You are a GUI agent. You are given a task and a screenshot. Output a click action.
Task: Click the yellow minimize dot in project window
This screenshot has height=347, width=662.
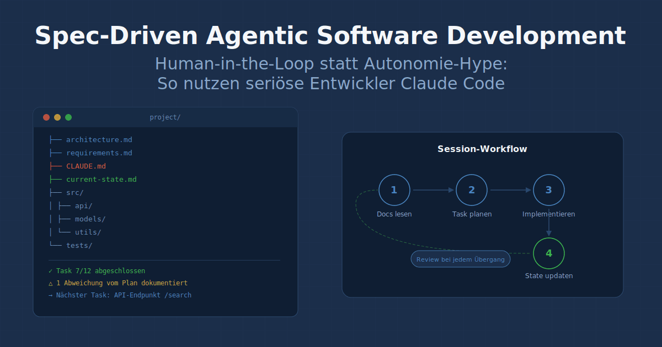(57, 117)
